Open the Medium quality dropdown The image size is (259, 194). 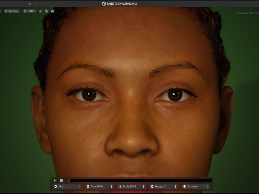coord(12,11)
